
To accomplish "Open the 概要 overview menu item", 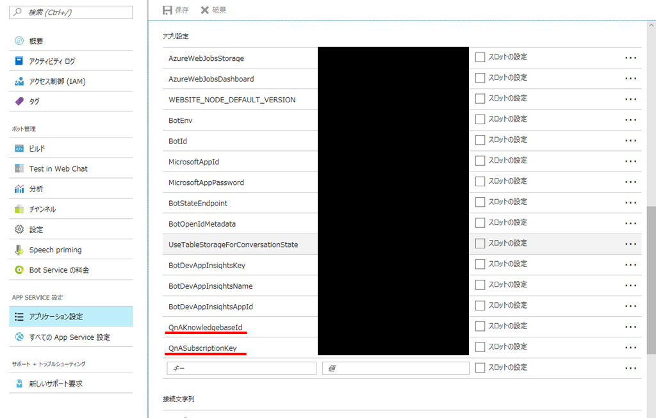I will pyautogui.click(x=70, y=40).
